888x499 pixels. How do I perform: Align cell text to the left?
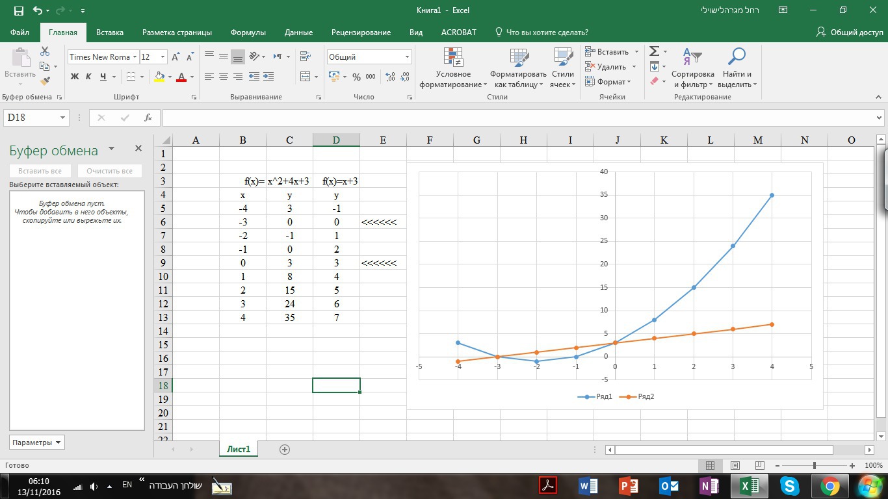(x=209, y=77)
